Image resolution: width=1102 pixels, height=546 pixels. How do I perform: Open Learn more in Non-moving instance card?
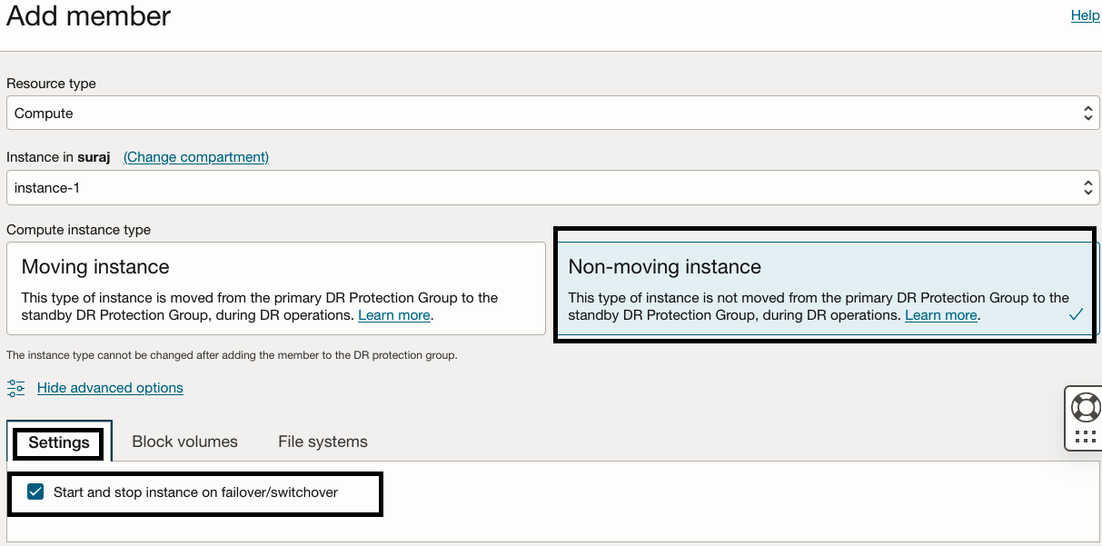(x=940, y=315)
